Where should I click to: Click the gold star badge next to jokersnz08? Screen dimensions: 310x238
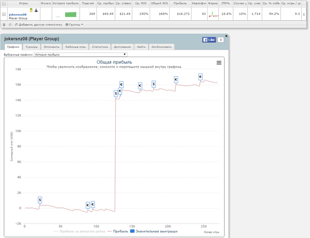point(31,10)
